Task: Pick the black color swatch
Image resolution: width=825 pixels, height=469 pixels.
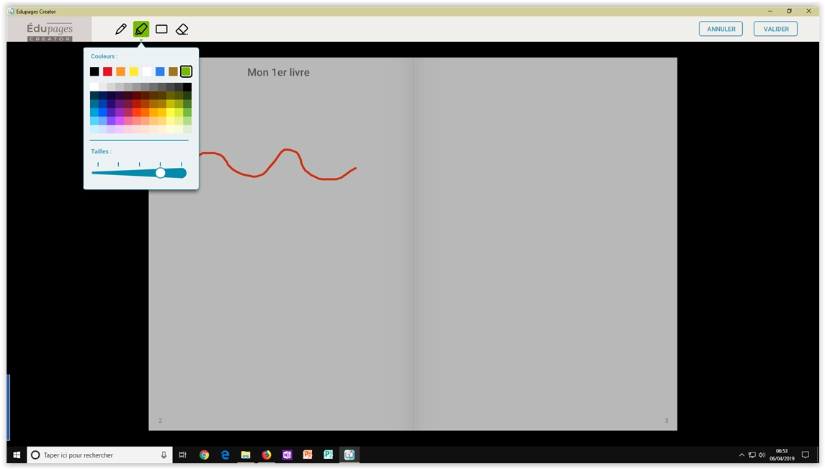Action: [x=94, y=71]
